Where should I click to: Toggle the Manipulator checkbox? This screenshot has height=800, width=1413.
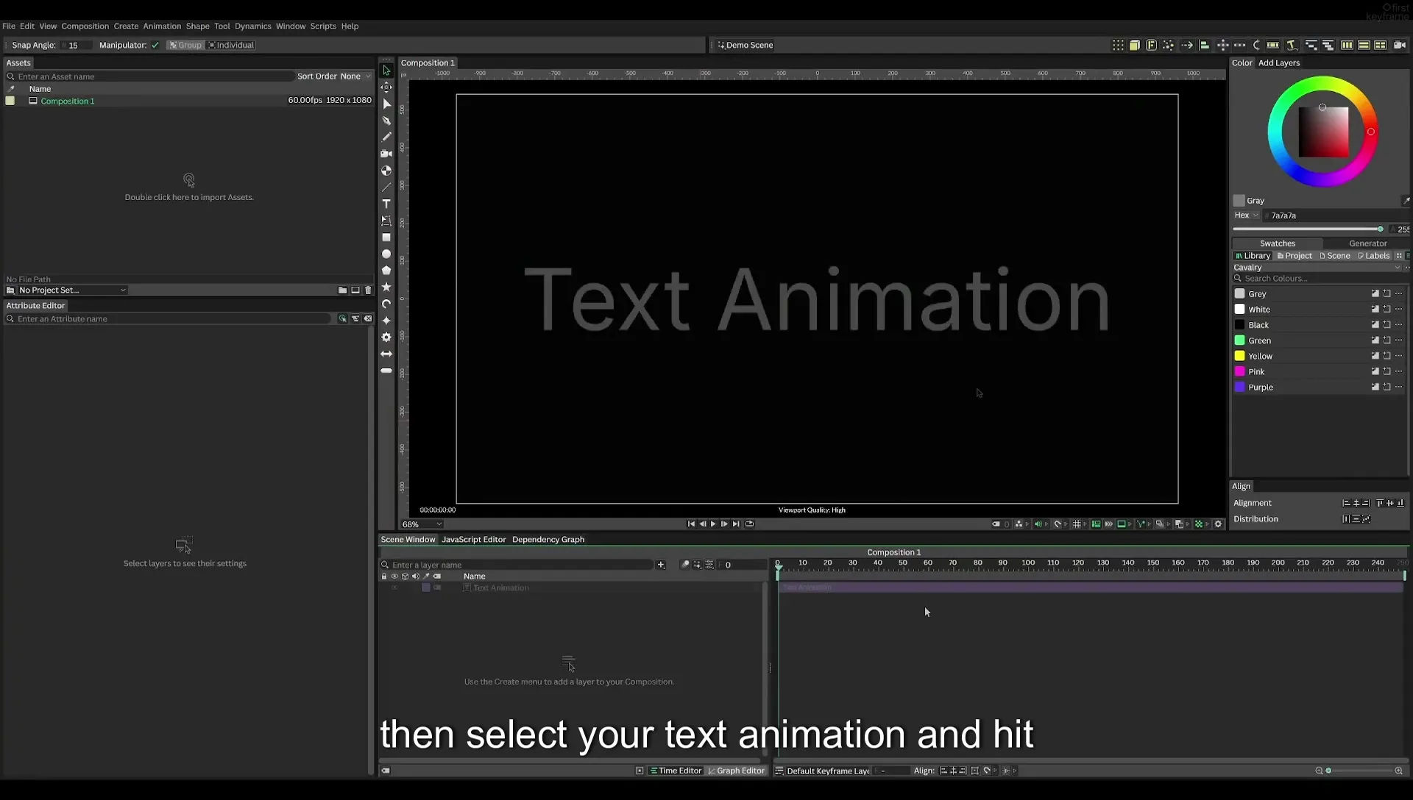point(155,46)
